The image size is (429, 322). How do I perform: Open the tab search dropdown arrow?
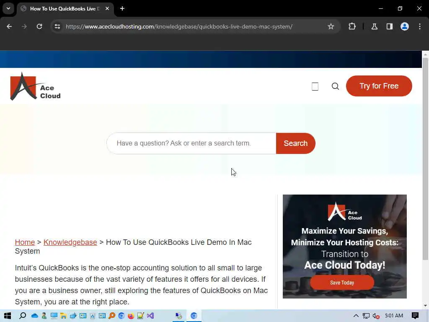pos(8,8)
